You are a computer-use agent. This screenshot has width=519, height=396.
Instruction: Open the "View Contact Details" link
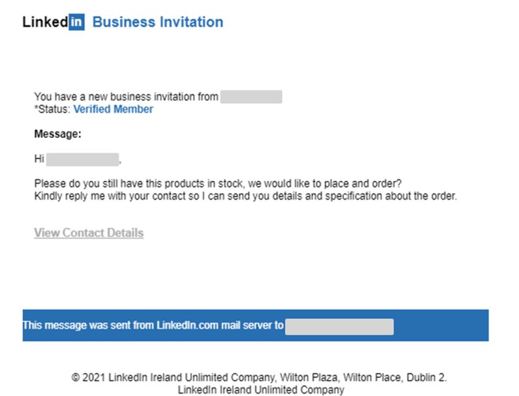point(88,233)
